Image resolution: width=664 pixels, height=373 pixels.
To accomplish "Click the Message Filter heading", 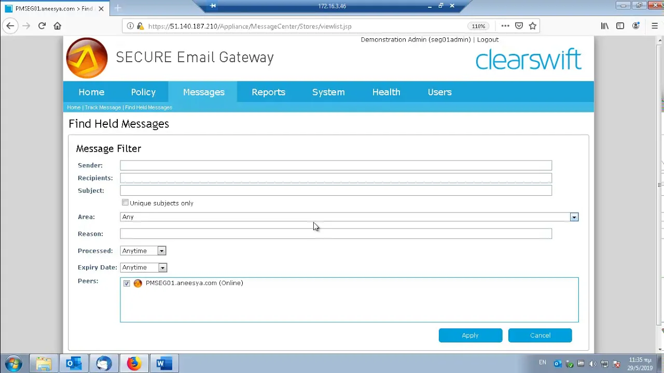I will (108, 149).
